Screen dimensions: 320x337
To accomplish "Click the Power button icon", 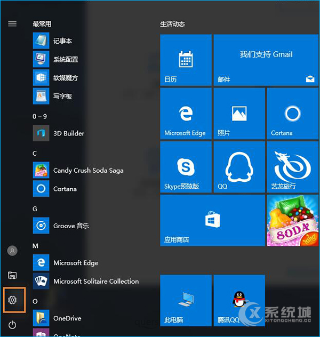I will [x=12, y=325].
